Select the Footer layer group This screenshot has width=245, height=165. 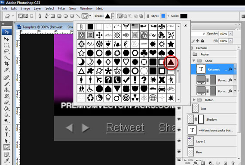coord(214,54)
